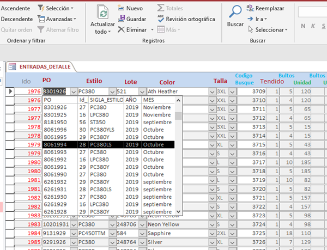The height and width of the screenshot is (250, 327).
Task: Create a new record with Nuevo
Action: pos(130,8)
